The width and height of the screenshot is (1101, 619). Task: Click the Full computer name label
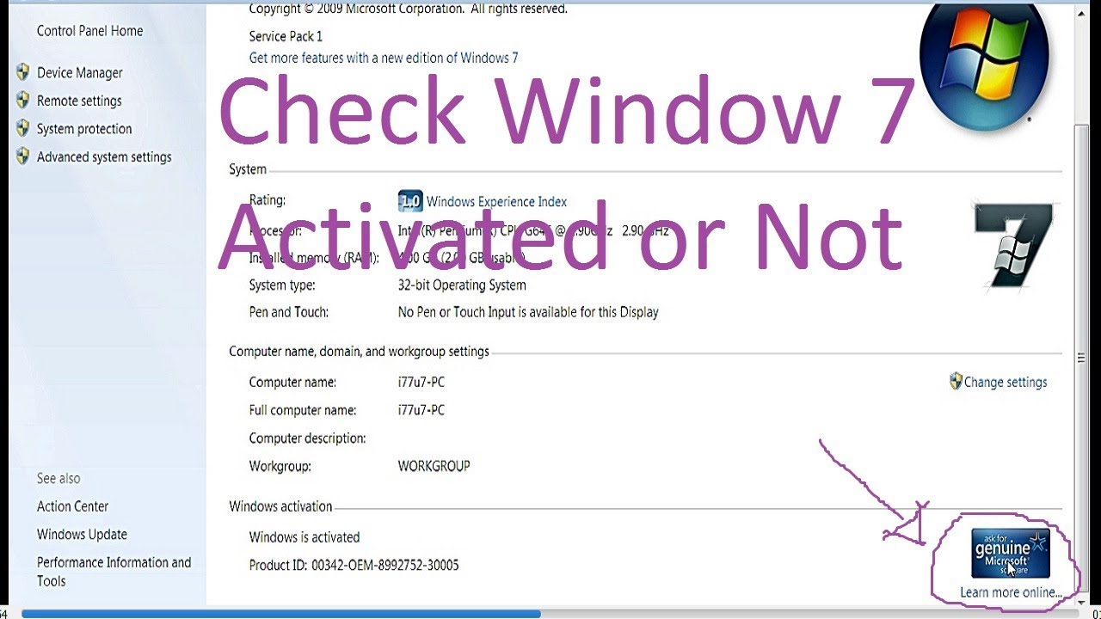click(x=303, y=411)
